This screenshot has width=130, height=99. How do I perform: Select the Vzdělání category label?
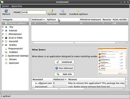pyautogui.click(x=14, y=52)
